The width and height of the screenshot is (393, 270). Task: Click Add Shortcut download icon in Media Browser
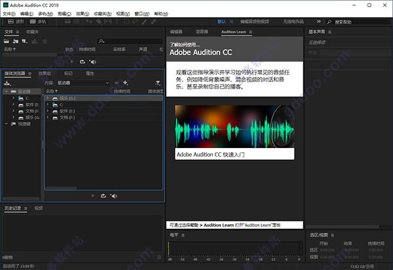7,83
